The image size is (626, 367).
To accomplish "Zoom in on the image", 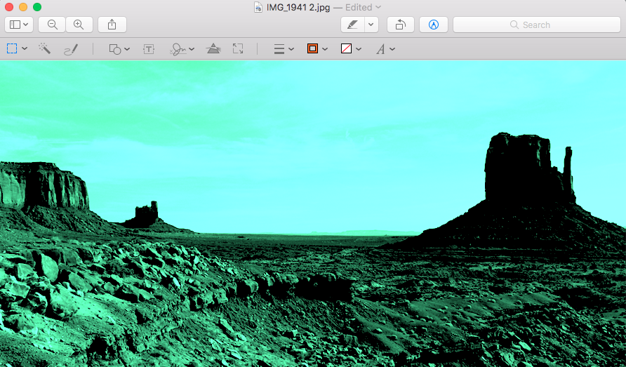I will (79, 25).
